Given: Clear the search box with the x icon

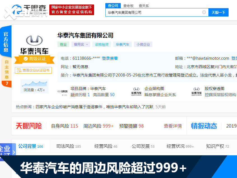Looking at the screenshot, I should click(x=204, y=12).
